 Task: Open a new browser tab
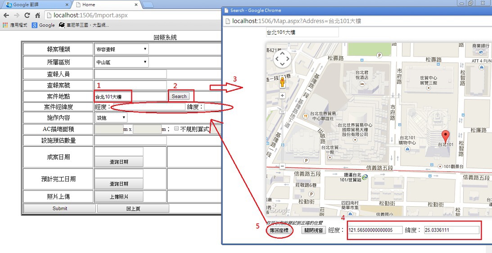[x=148, y=5]
